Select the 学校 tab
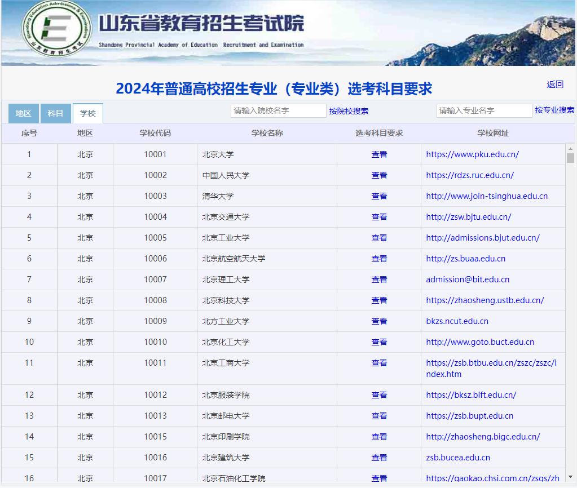 point(87,113)
